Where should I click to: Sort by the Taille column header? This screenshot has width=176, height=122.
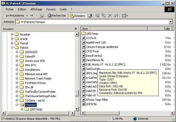[160, 29]
